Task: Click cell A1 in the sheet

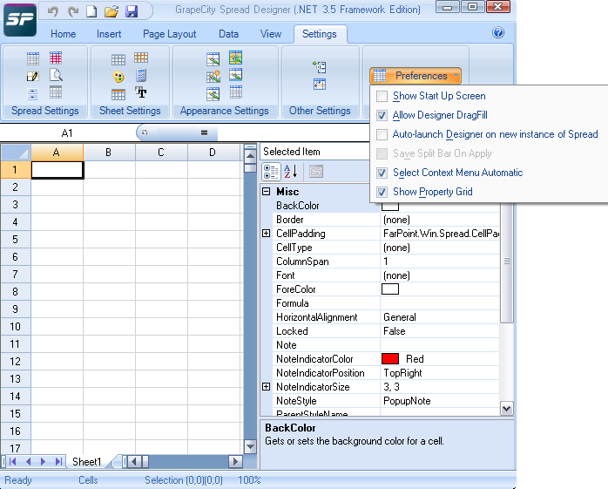Action: (57, 170)
